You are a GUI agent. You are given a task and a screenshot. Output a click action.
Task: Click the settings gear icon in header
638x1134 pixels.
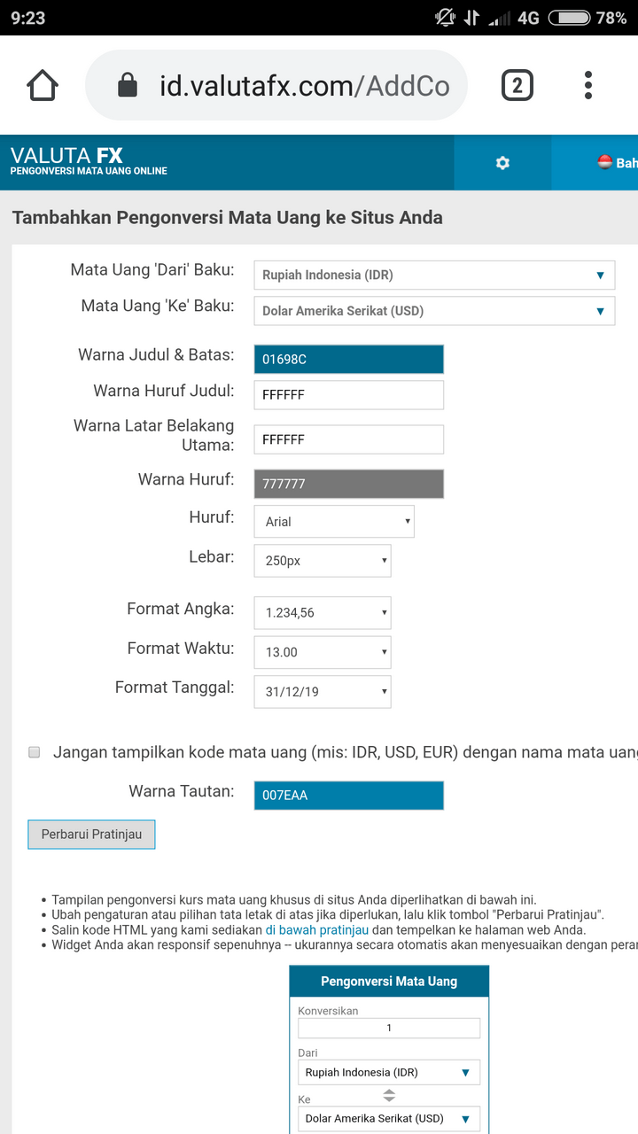[x=502, y=163]
